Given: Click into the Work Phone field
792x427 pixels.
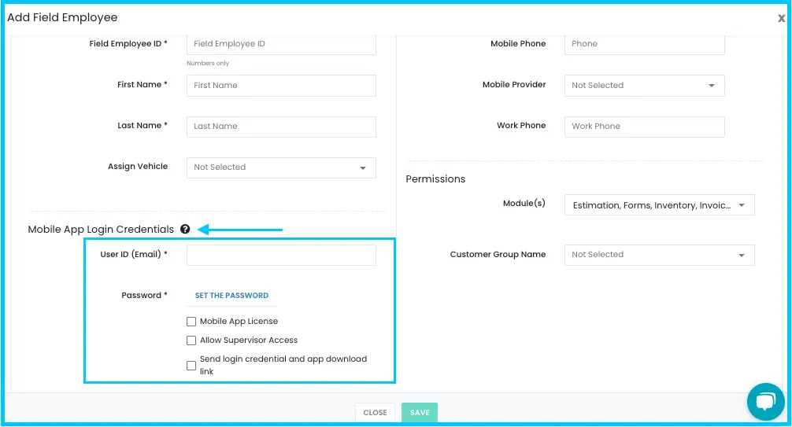Looking at the screenshot, I should [645, 127].
